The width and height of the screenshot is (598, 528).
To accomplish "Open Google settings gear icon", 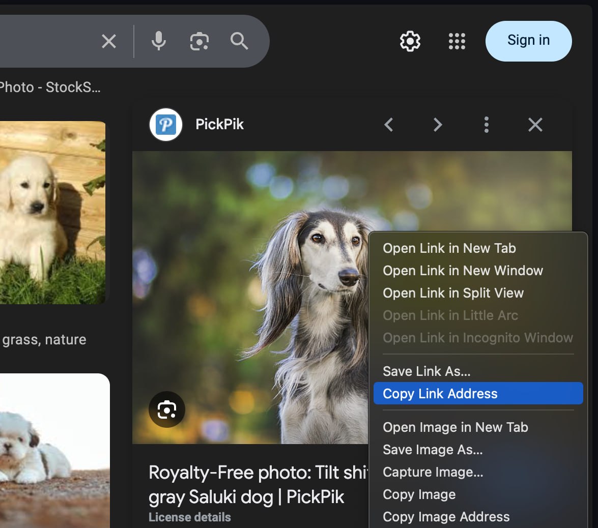I will point(410,41).
